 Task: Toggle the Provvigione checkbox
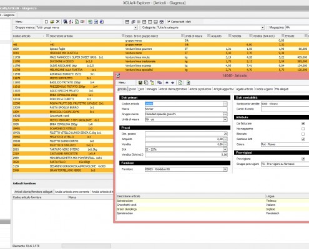click(303, 159)
